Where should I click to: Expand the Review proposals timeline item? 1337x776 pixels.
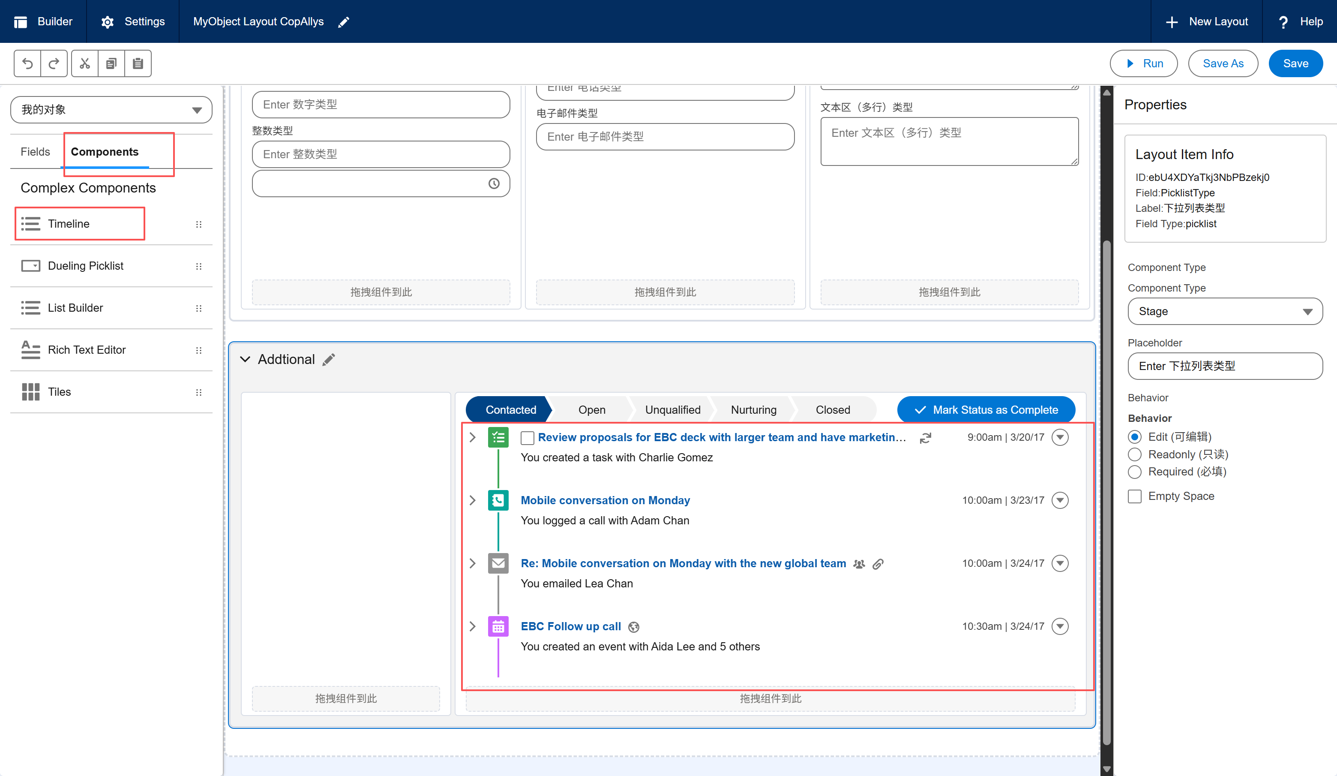(472, 437)
